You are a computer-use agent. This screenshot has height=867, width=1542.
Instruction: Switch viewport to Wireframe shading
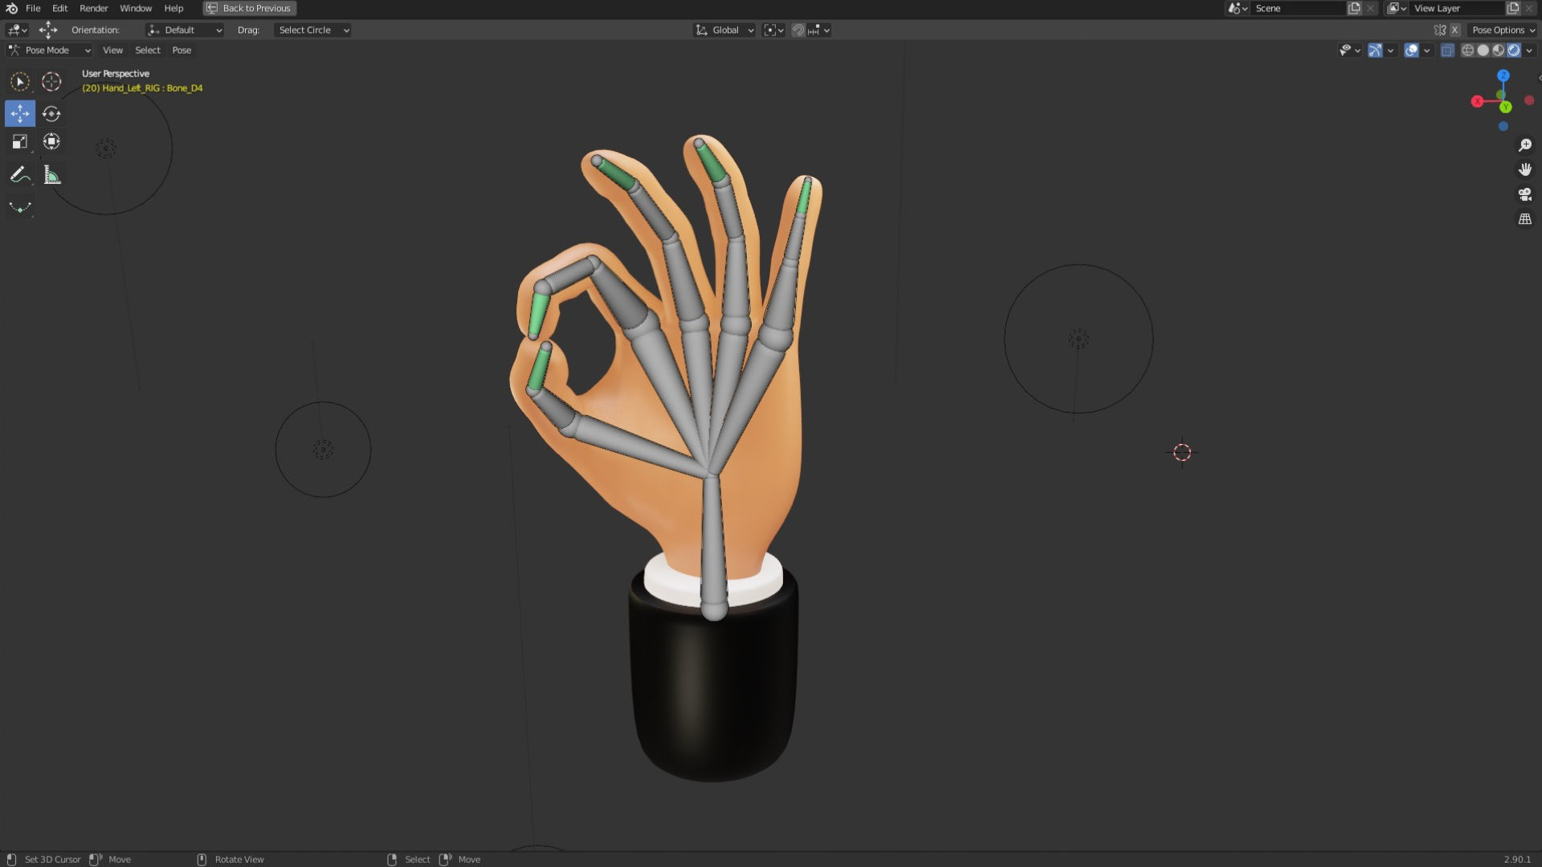(x=1467, y=50)
